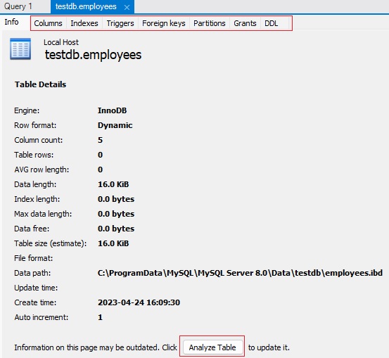389x358 pixels.
Task: Open the Columns tab
Action: (x=48, y=23)
